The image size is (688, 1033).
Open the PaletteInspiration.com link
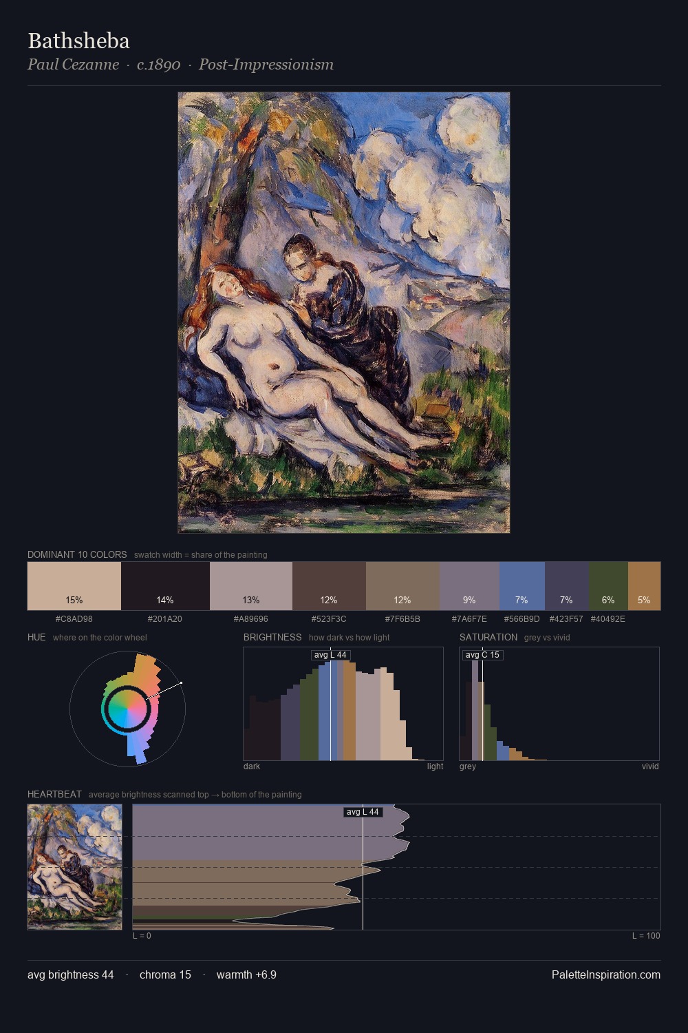[606, 974]
